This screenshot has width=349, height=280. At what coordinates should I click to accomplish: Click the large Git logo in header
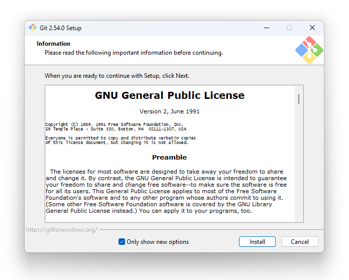[309, 50]
